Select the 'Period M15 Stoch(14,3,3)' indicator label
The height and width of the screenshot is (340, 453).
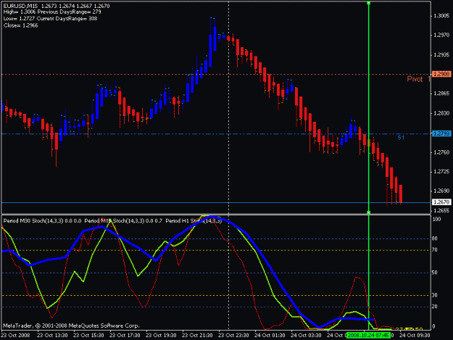(x=114, y=221)
